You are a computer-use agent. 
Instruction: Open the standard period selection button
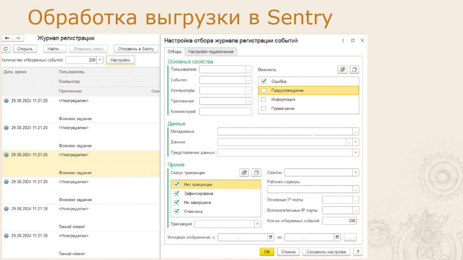(350, 237)
